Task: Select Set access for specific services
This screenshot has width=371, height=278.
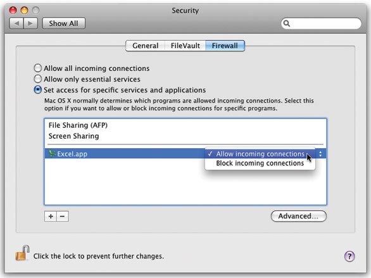Action: point(38,90)
